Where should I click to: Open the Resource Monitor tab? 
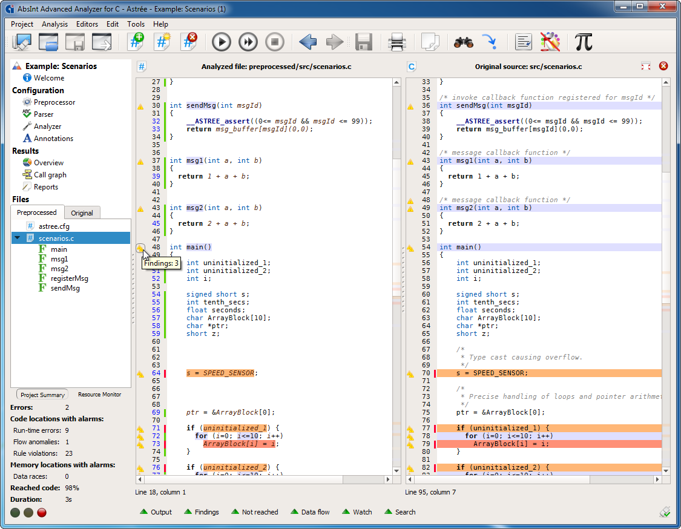[x=99, y=395]
